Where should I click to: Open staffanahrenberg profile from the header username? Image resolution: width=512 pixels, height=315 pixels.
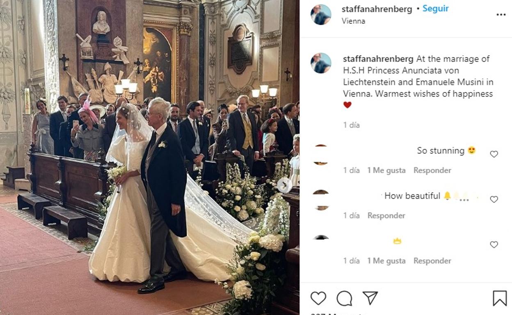(377, 9)
